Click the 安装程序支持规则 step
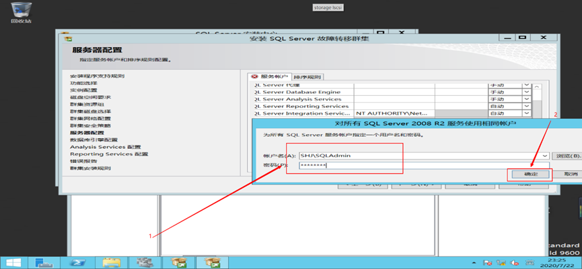The height and width of the screenshot is (269, 582). 98,76
